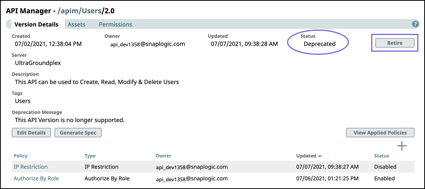Sort by the Type column header
Viewport: 425px width, 189px height.
pos(90,156)
